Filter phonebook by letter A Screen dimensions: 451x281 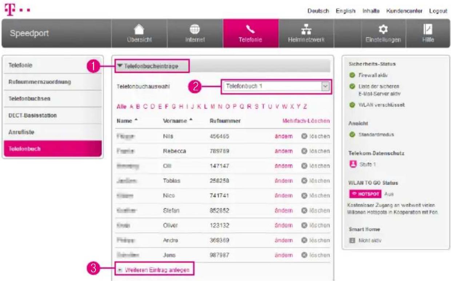132,107
